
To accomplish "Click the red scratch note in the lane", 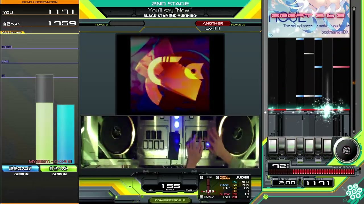I will click(341, 67).
